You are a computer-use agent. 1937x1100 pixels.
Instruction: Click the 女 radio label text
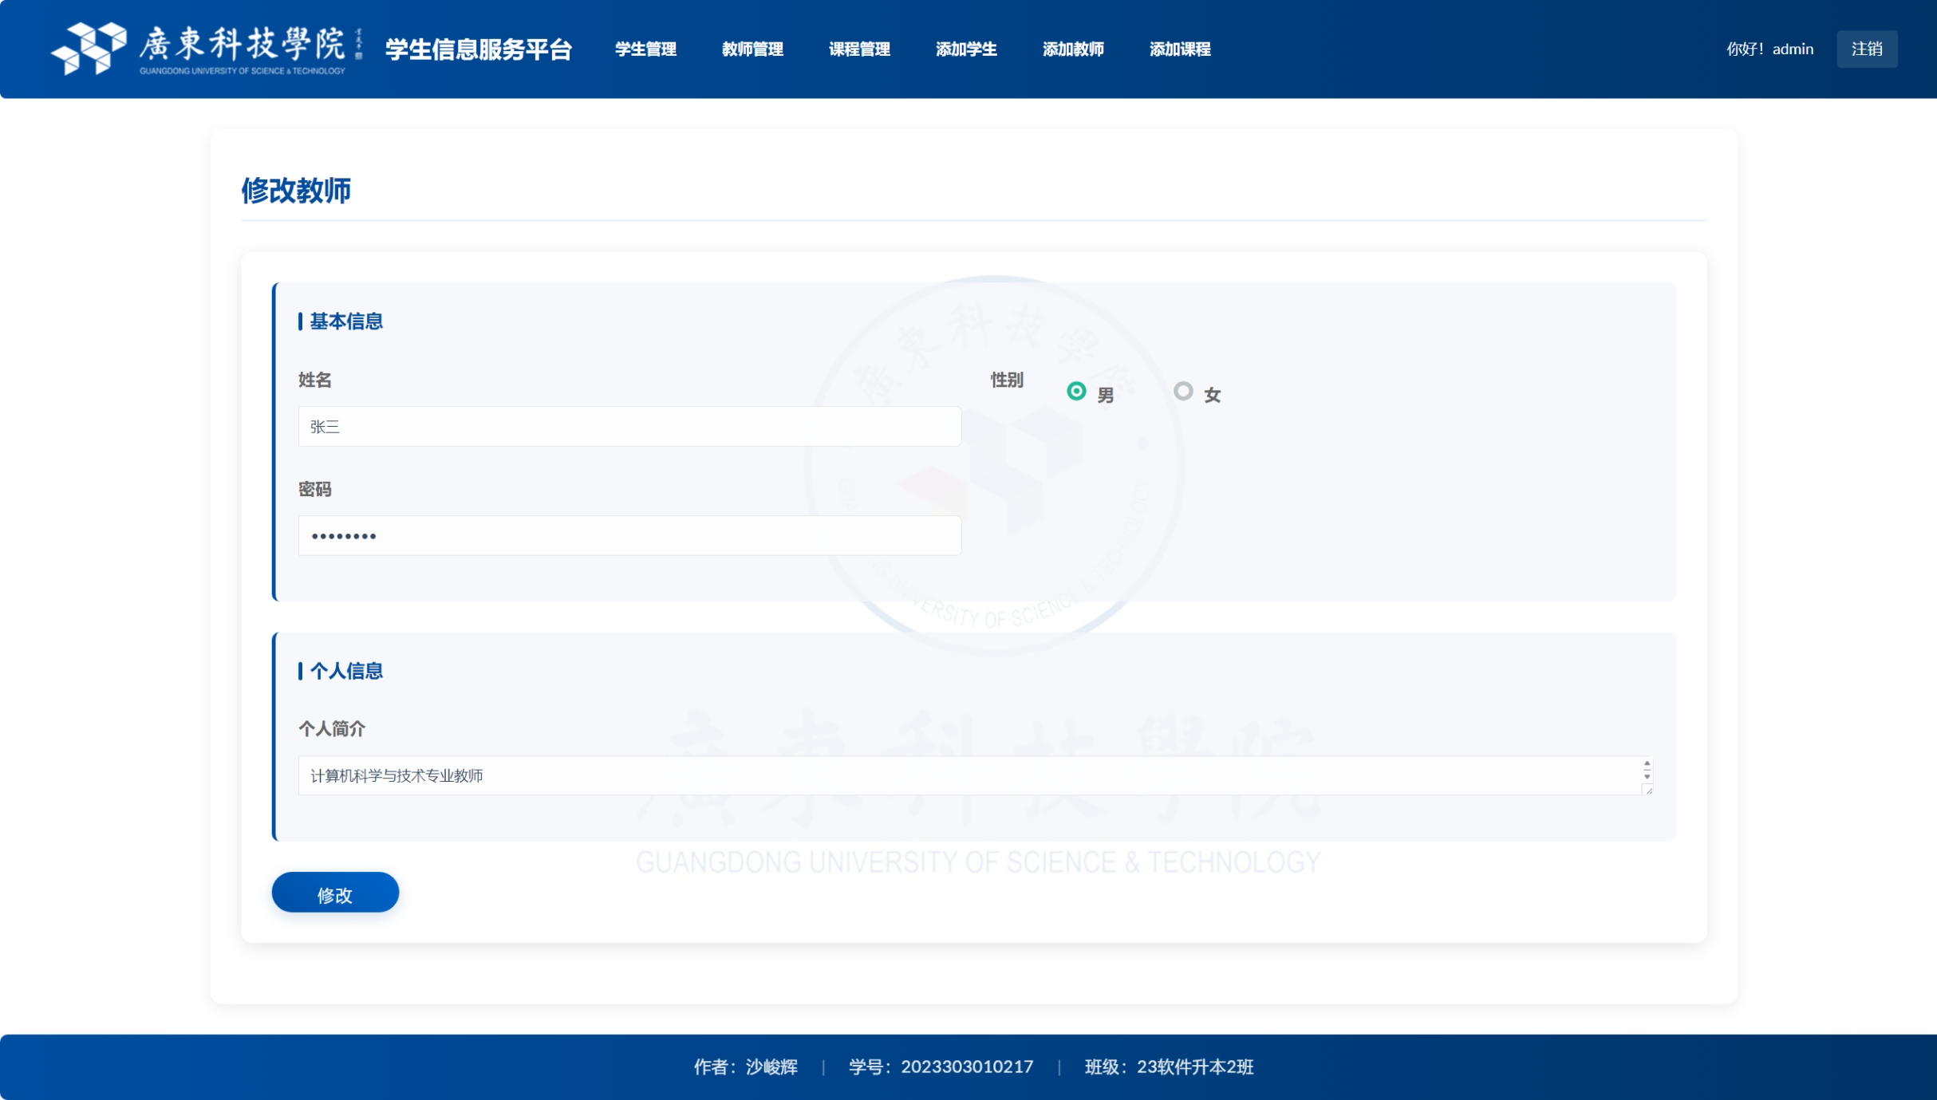(1212, 395)
